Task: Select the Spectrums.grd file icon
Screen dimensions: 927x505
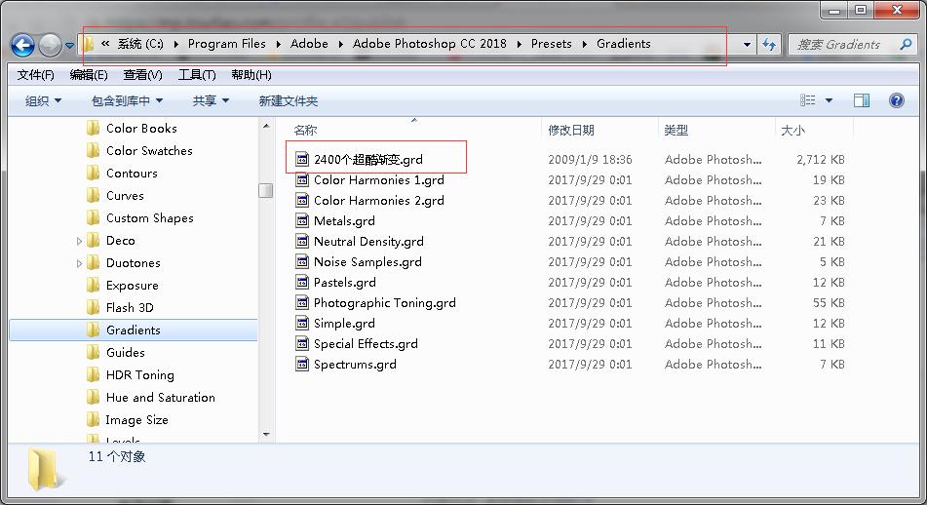Action: [x=302, y=365]
